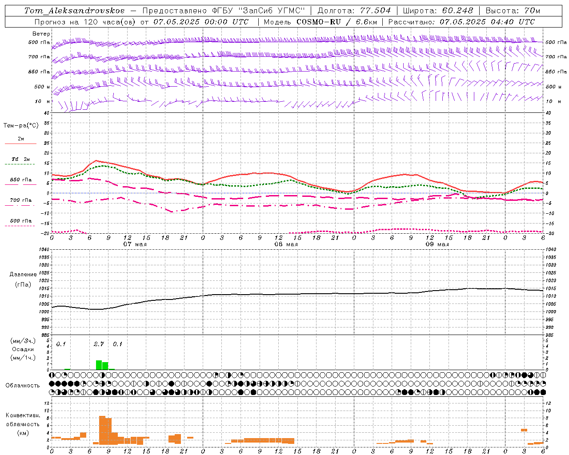
Task: Click the Давление pressure panel label
Action: click(23, 275)
